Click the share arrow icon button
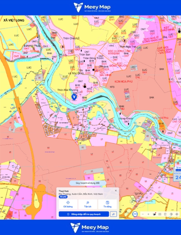181x235 pixels. coord(113,214)
